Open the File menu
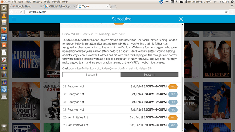 pos(14,2)
